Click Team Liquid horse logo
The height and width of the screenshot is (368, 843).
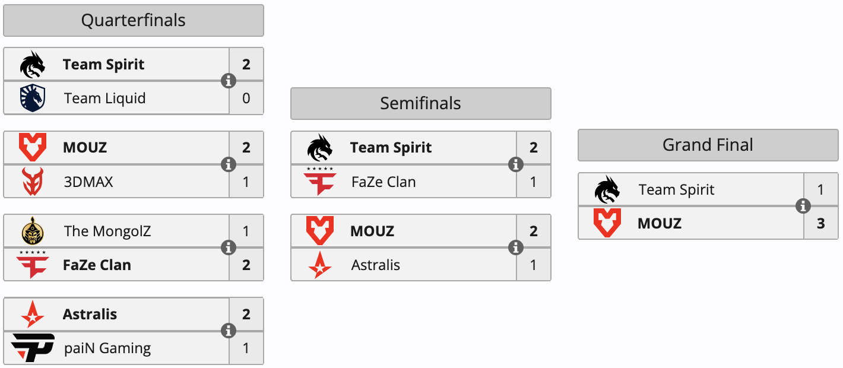pos(32,98)
